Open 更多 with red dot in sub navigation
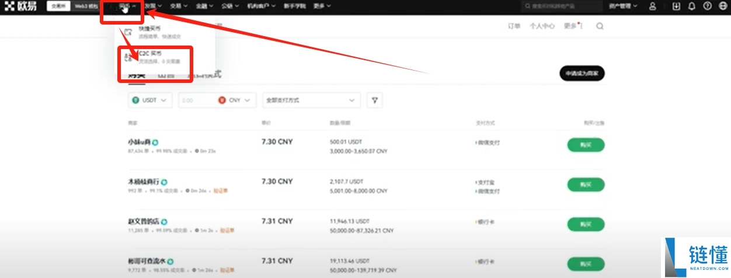Image resolution: width=731 pixels, height=278 pixels. 572,26
